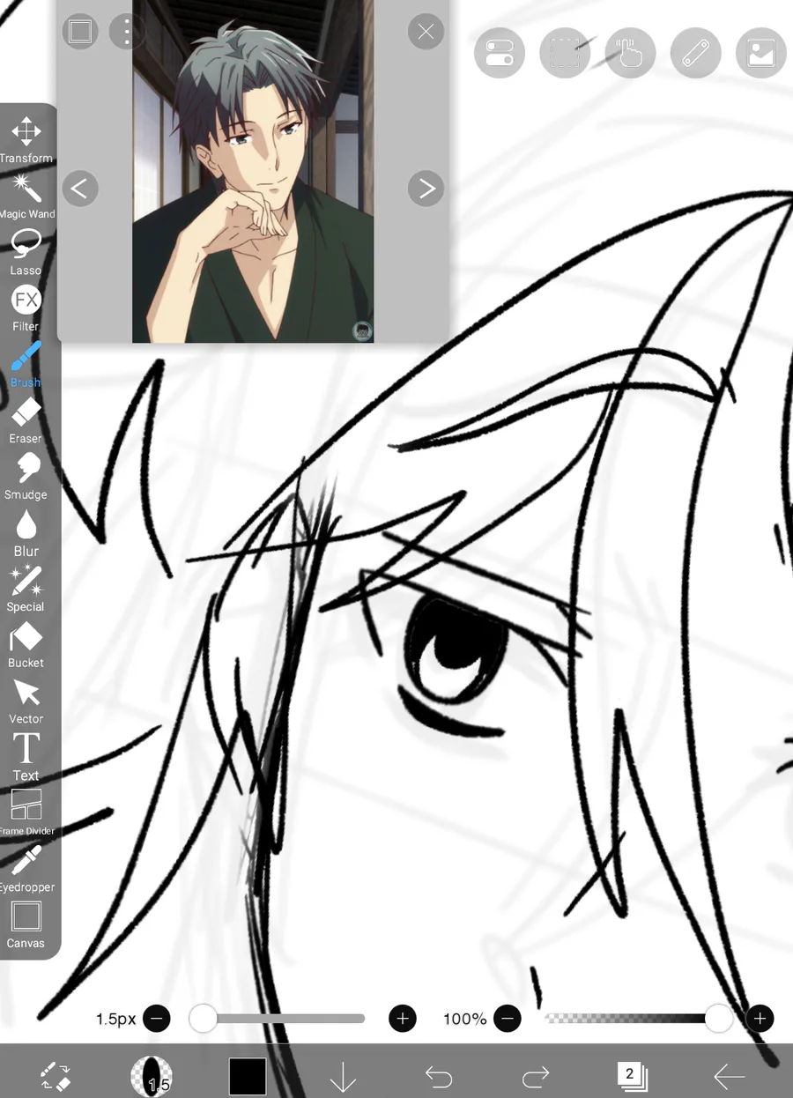Select the Magic Wand tool
The image size is (793, 1098).
[26, 196]
